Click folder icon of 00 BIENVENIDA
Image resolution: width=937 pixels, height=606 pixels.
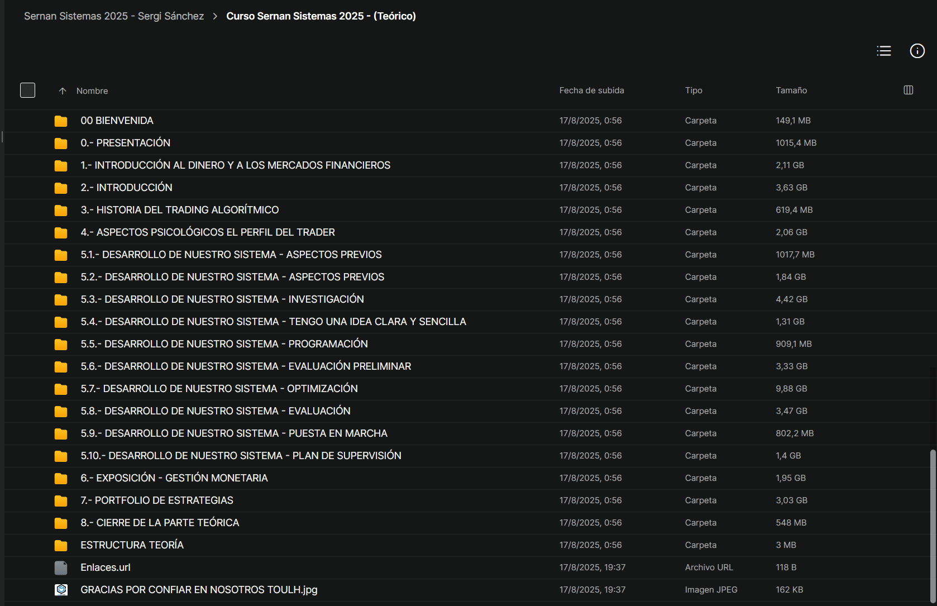(x=61, y=121)
